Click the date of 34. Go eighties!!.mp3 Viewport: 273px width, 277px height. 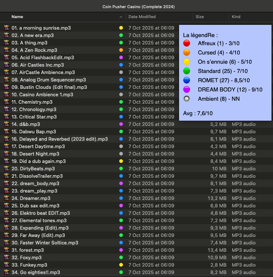(151, 273)
